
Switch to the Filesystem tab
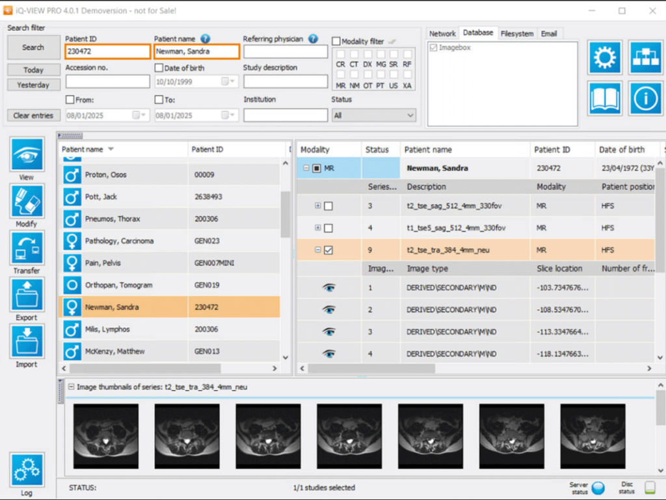click(x=517, y=34)
